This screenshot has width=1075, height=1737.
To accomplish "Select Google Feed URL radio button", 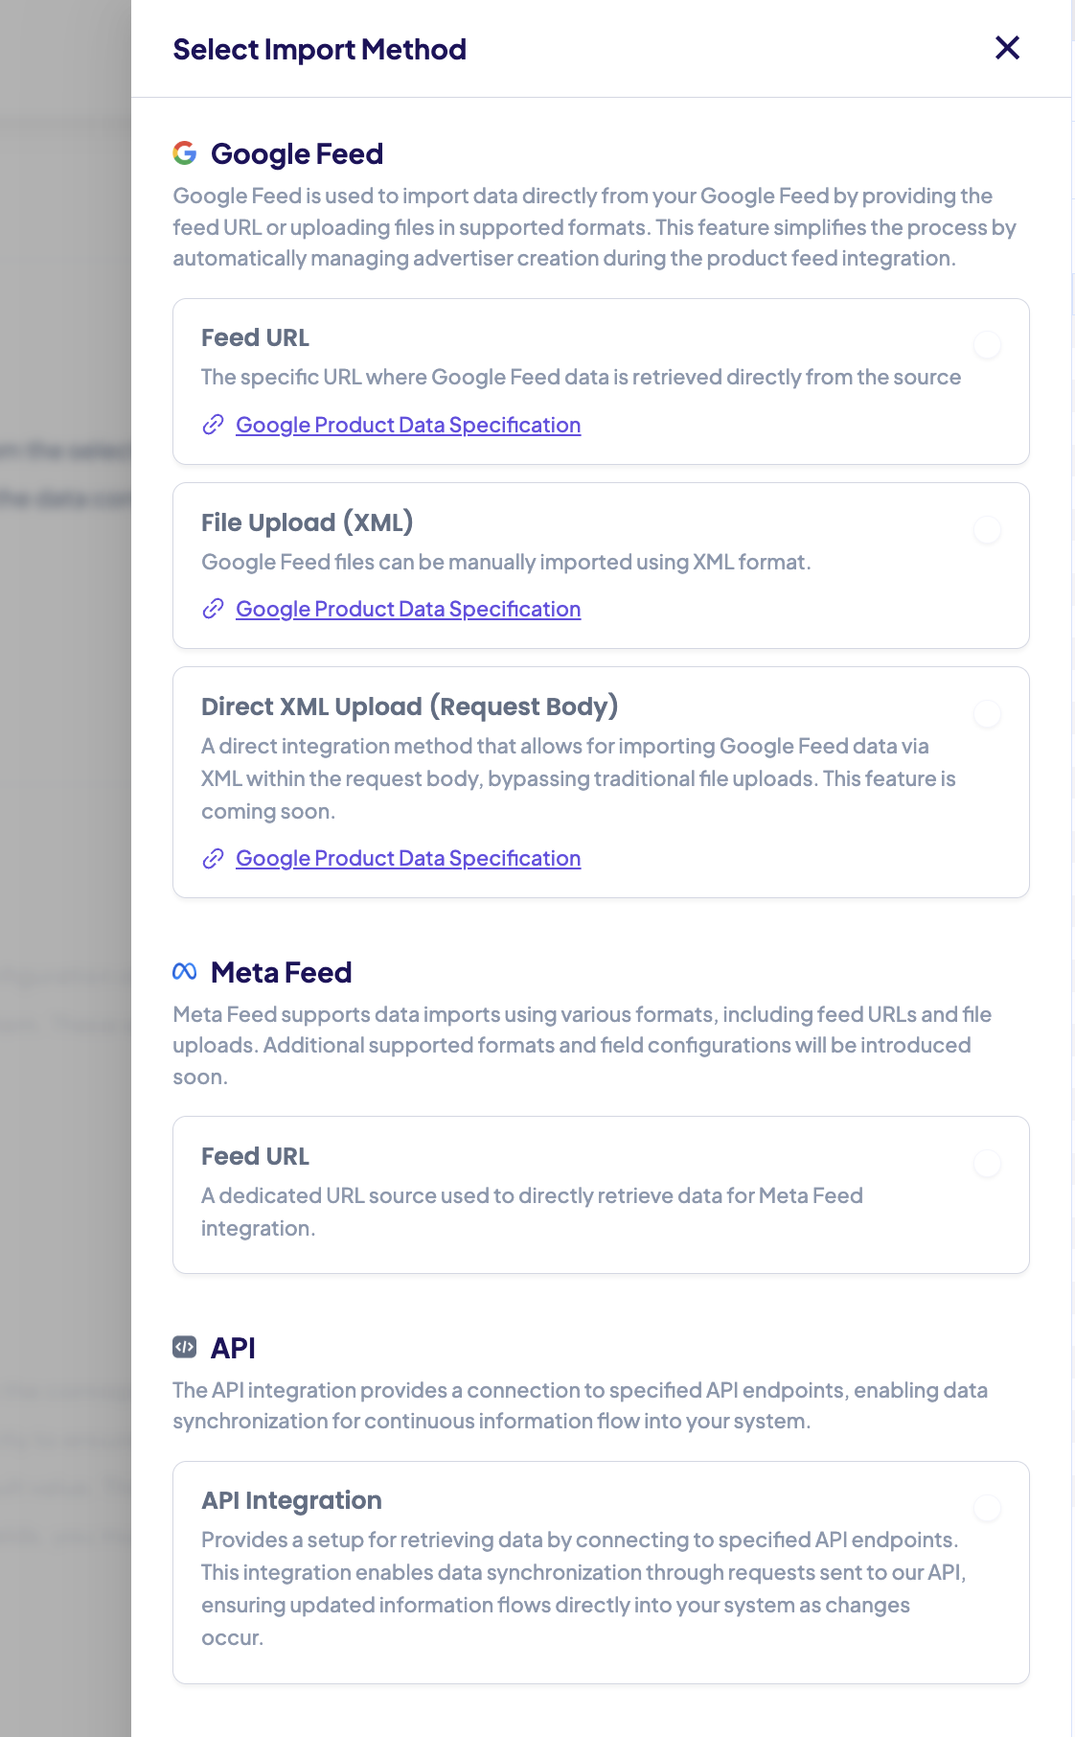I will point(987,345).
